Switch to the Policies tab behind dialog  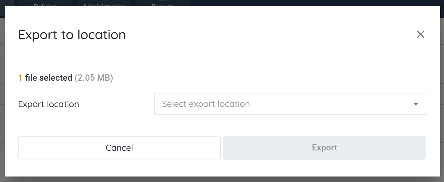pyautogui.click(x=45, y=3)
